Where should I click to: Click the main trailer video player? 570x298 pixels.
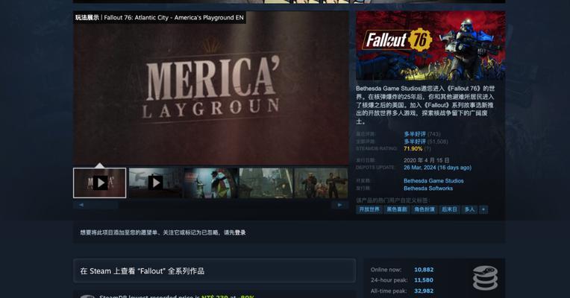pyautogui.click(x=211, y=88)
